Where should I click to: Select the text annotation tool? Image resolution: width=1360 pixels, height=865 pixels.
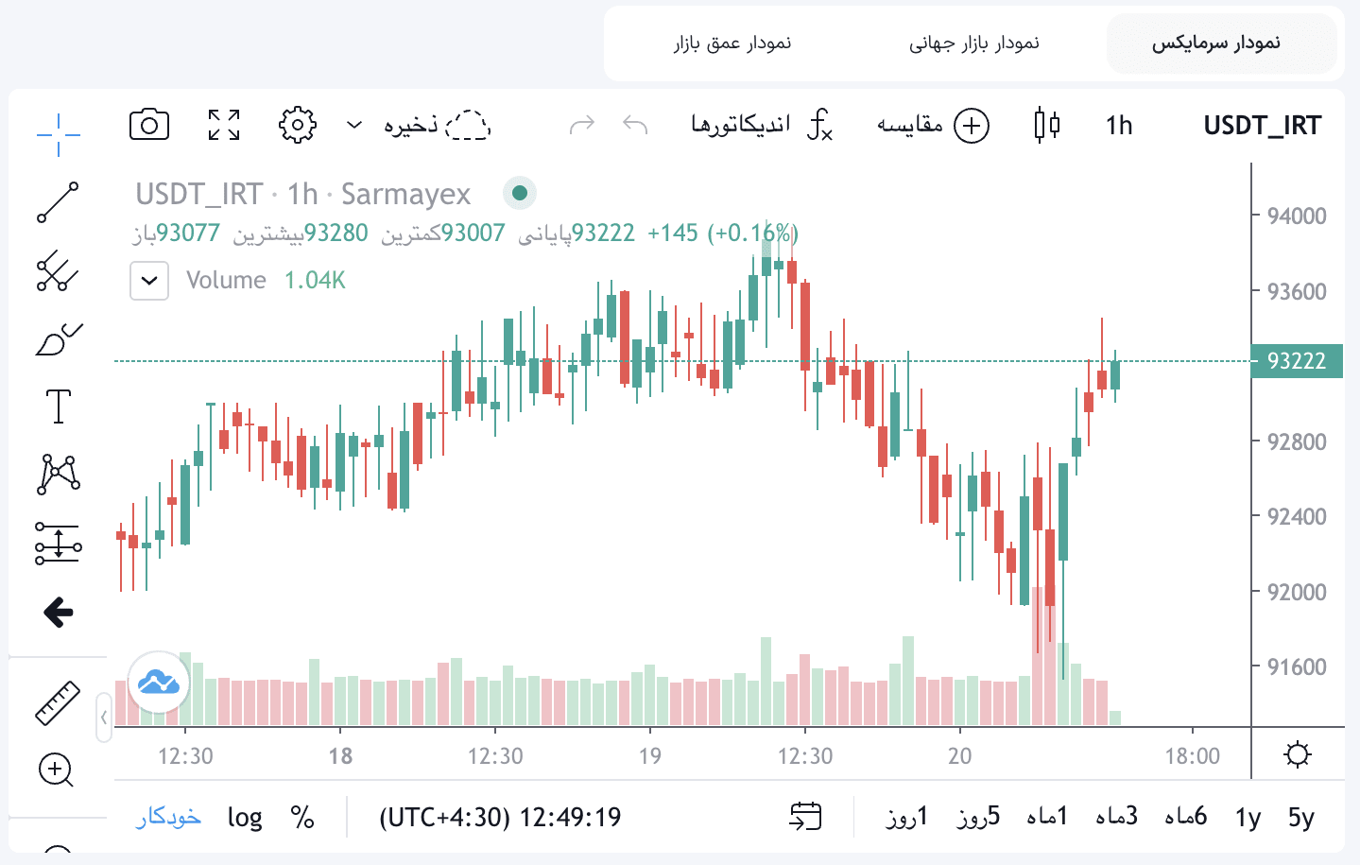coord(59,407)
